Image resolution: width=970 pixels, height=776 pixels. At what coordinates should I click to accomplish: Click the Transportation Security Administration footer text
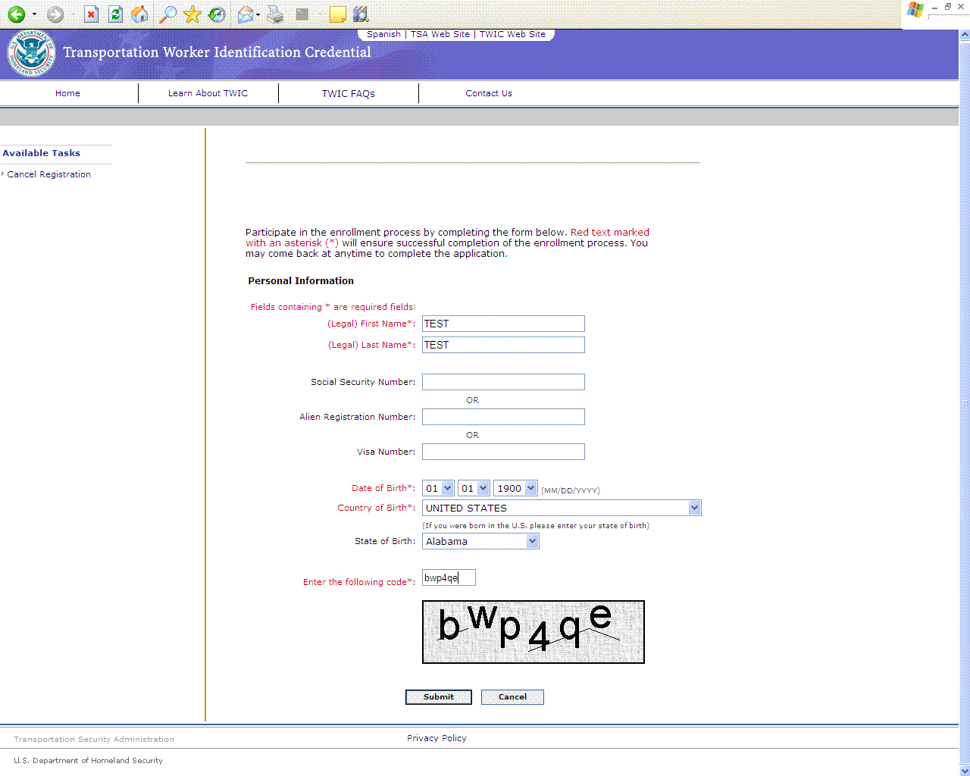pyautogui.click(x=94, y=740)
